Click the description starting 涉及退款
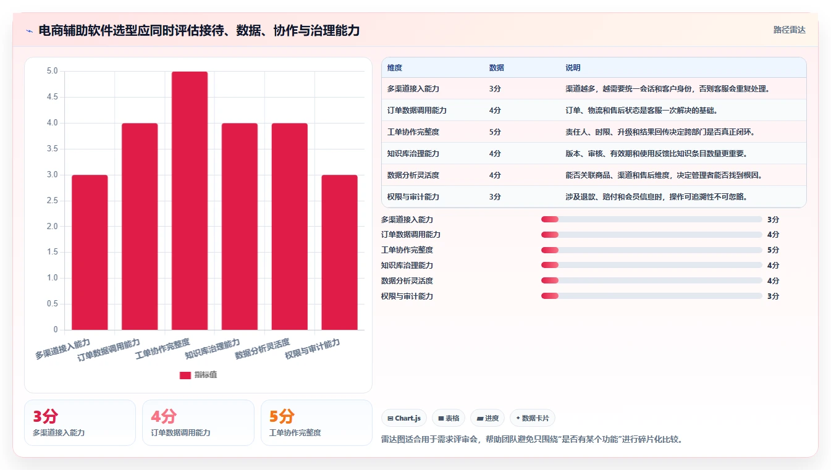831x470 pixels. click(x=656, y=197)
